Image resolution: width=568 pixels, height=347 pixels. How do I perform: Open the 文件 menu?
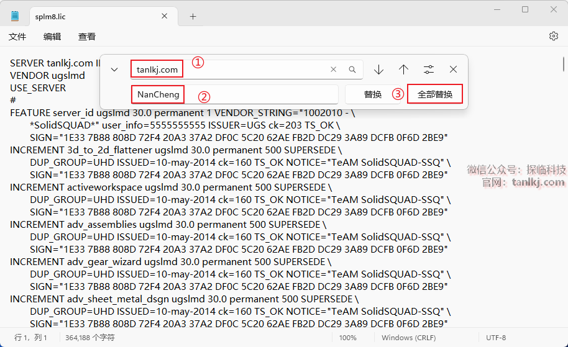[x=17, y=37]
